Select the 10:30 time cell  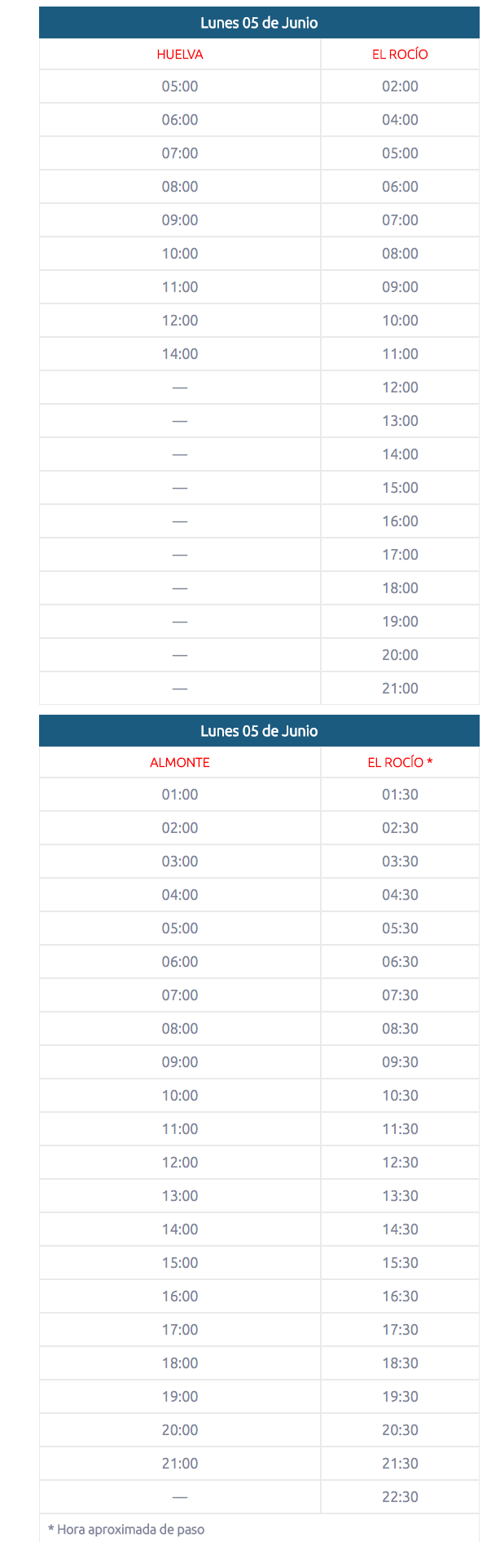point(400,1096)
